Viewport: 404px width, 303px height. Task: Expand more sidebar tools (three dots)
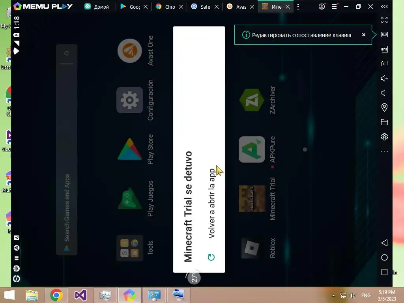click(x=384, y=151)
